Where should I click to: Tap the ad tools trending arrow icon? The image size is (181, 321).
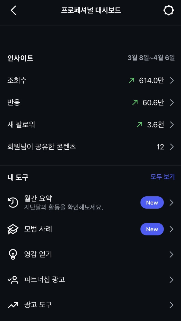tap(13, 305)
